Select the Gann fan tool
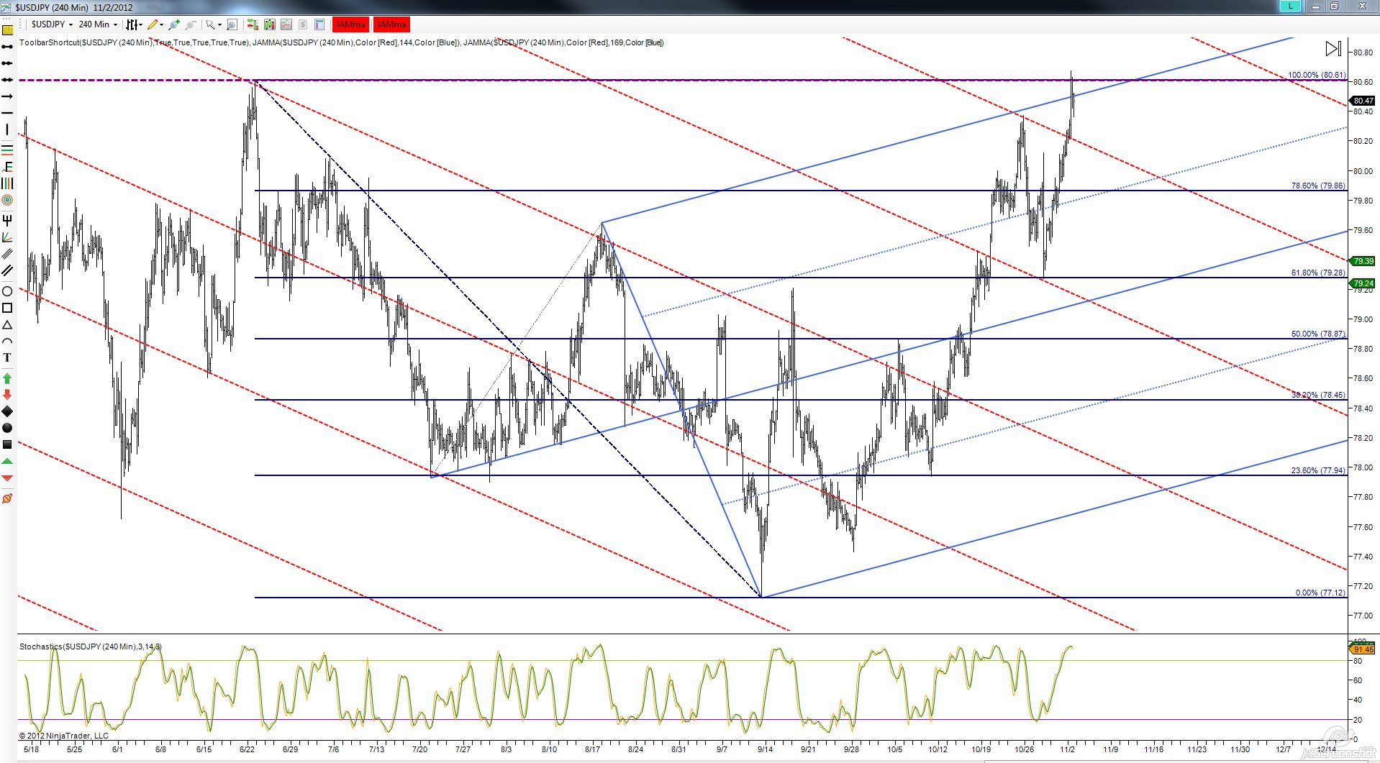Image resolution: width=1380 pixels, height=763 pixels. coord(7,237)
